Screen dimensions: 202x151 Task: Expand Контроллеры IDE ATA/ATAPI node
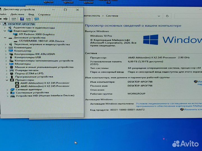pos(6,54)
